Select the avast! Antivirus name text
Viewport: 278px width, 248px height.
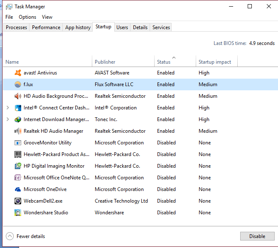click(x=40, y=73)
